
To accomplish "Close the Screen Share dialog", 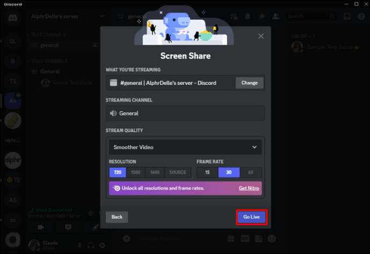I will click(x=261, y=36).
